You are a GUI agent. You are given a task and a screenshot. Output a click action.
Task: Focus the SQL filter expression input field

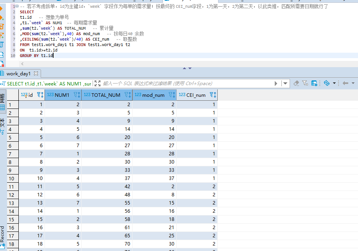coord(187,84)
